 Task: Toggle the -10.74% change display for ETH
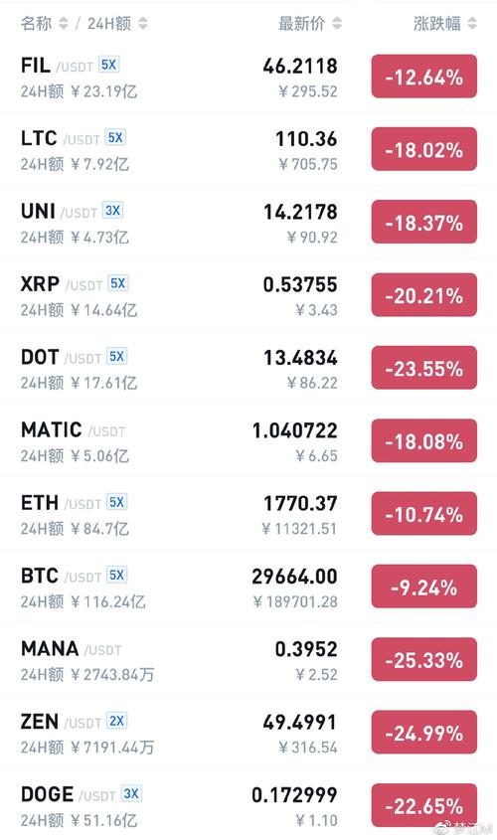(424, 513)
